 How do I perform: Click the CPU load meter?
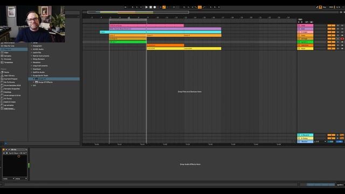(338, 7)
